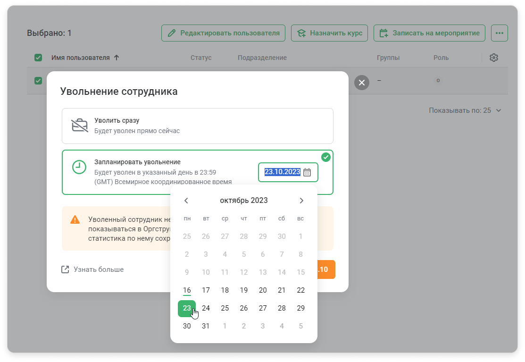Select the 'Уволить сразу' option

pyautogui.click(x=198, y=126)
